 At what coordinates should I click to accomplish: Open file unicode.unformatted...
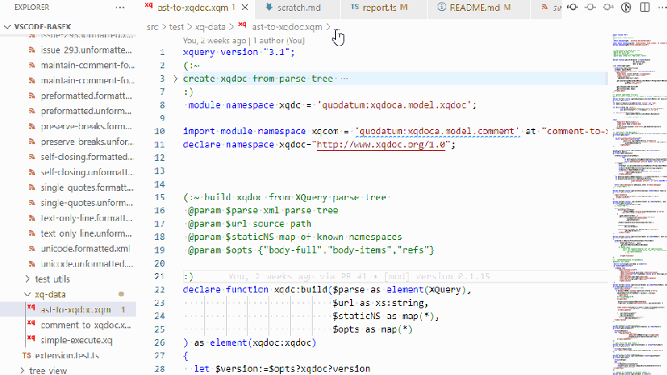[87, 264]
